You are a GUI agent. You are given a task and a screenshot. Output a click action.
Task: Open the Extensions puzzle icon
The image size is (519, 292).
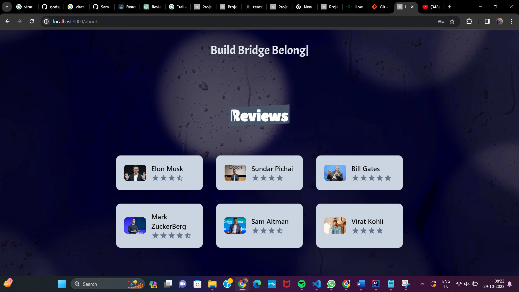pos(469,21)
